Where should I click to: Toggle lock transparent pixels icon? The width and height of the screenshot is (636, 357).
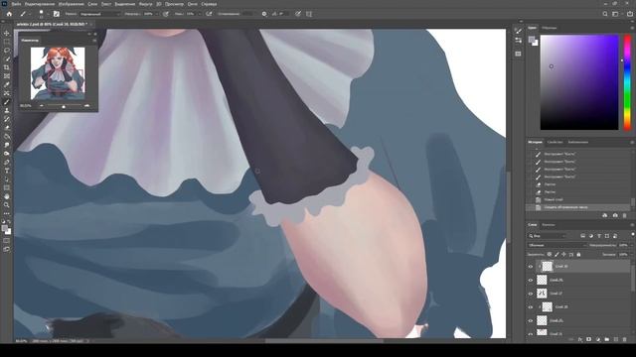pos(550,255)
